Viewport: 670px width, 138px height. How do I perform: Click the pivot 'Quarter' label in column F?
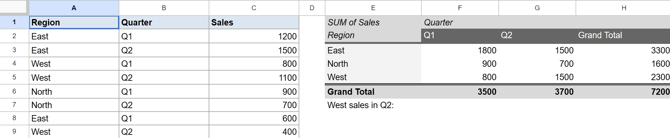pos(460,22)
